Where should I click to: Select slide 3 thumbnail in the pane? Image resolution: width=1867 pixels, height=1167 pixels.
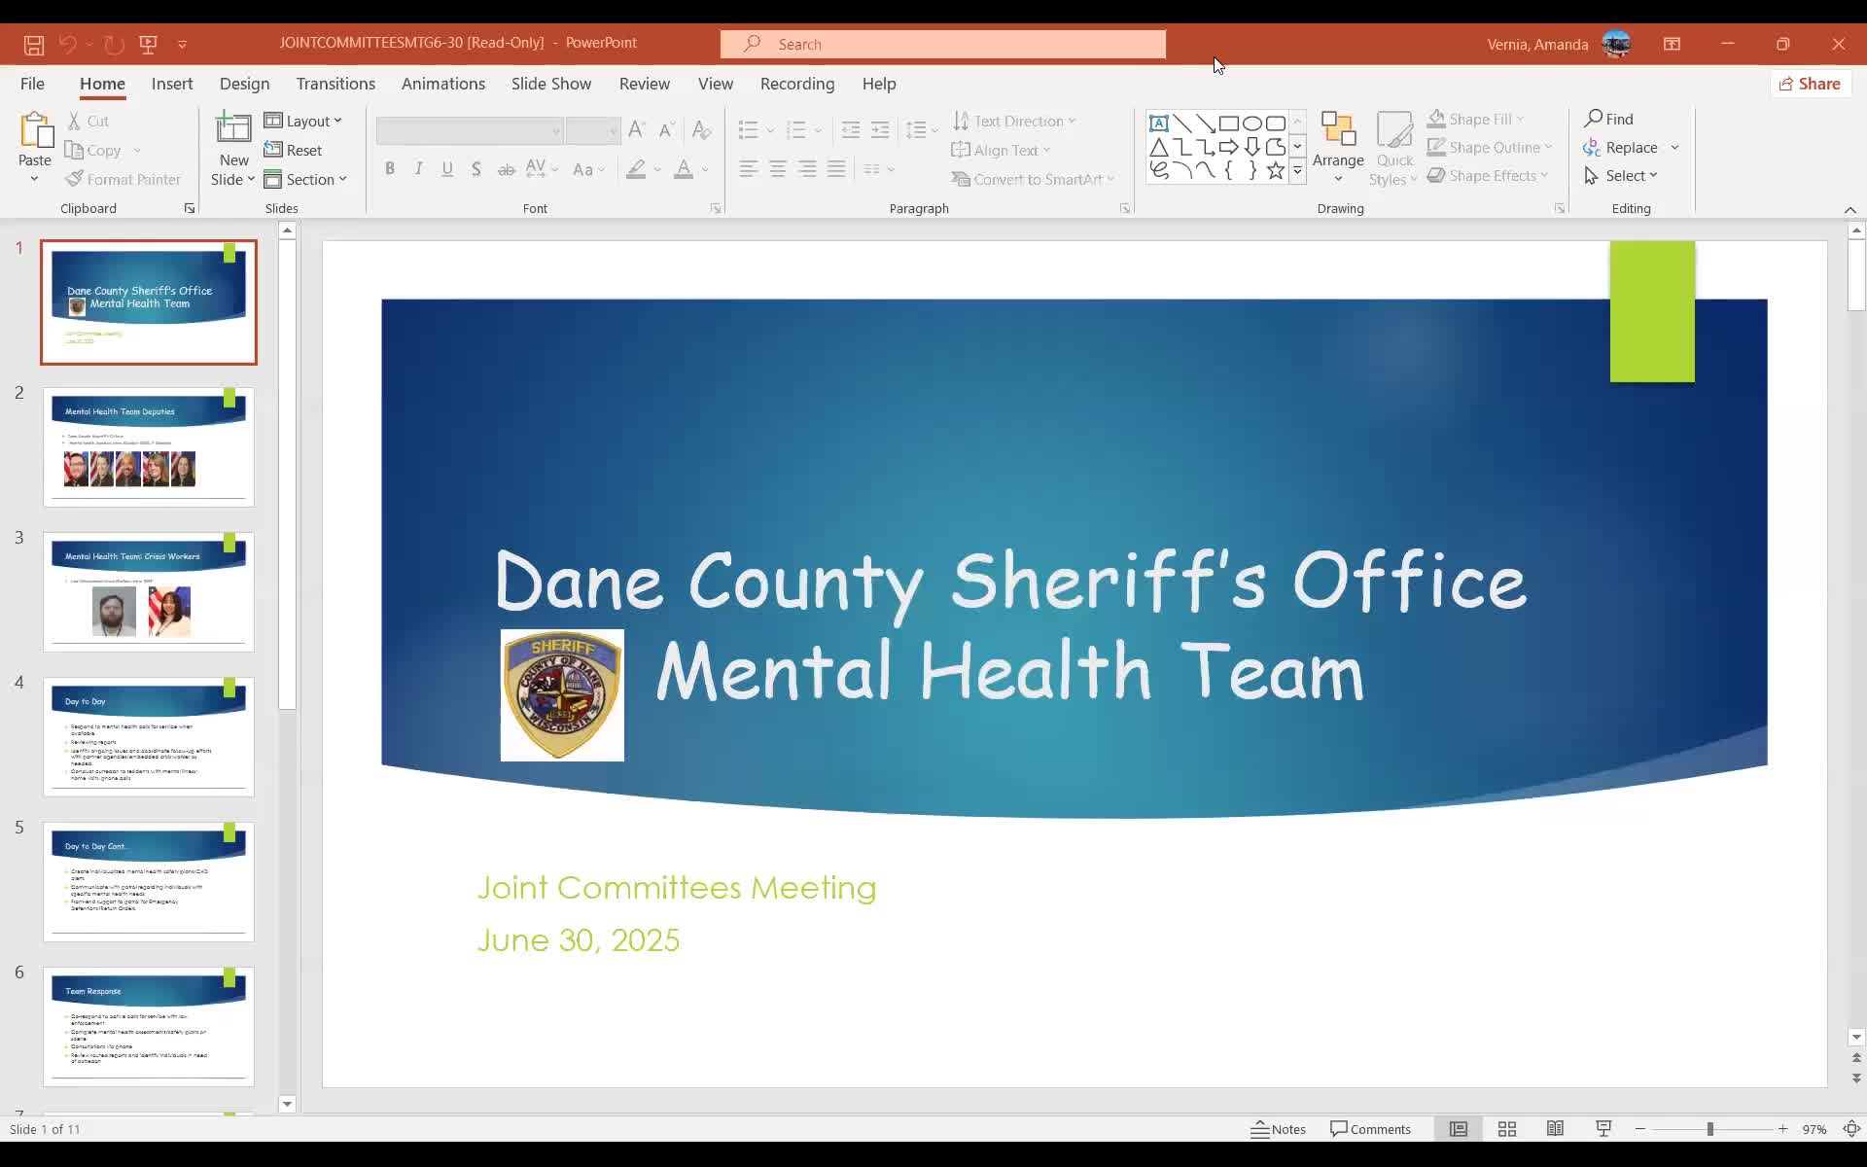click(x=148, y=589)
